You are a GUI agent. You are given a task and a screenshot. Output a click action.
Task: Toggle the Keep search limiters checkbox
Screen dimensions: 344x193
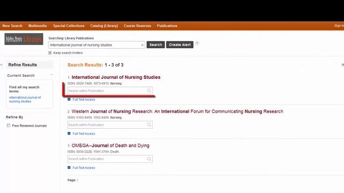(50, 53)
